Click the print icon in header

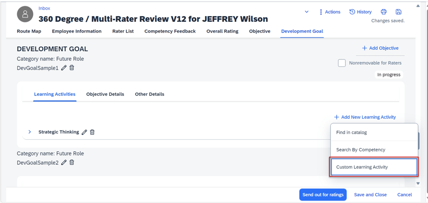(x=384, y=12)
